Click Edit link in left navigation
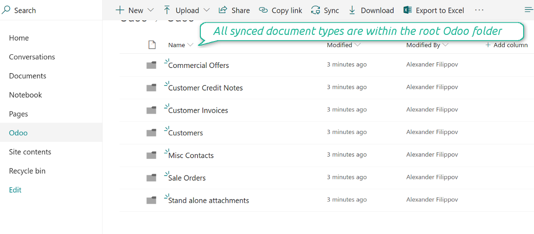Viewport: 534px width, 234px height. pyautogui.click(x=15, y=190)
